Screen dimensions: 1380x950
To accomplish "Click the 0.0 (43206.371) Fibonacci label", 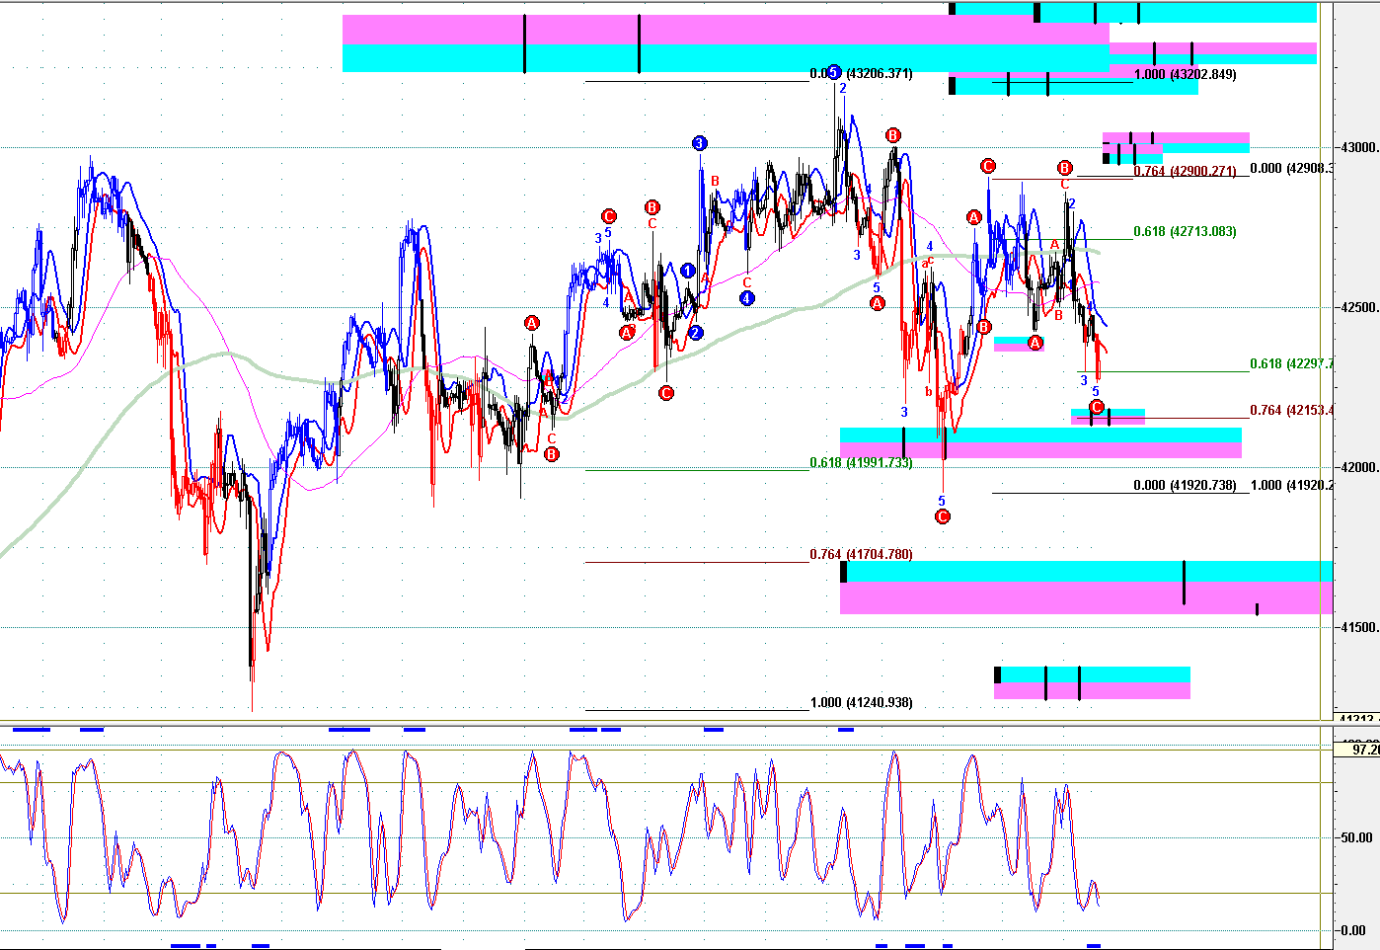I will pos(861,74).
